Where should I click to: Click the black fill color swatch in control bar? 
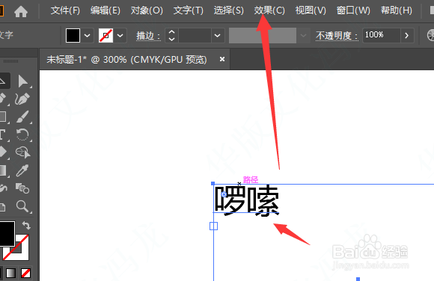coord(73,35)
